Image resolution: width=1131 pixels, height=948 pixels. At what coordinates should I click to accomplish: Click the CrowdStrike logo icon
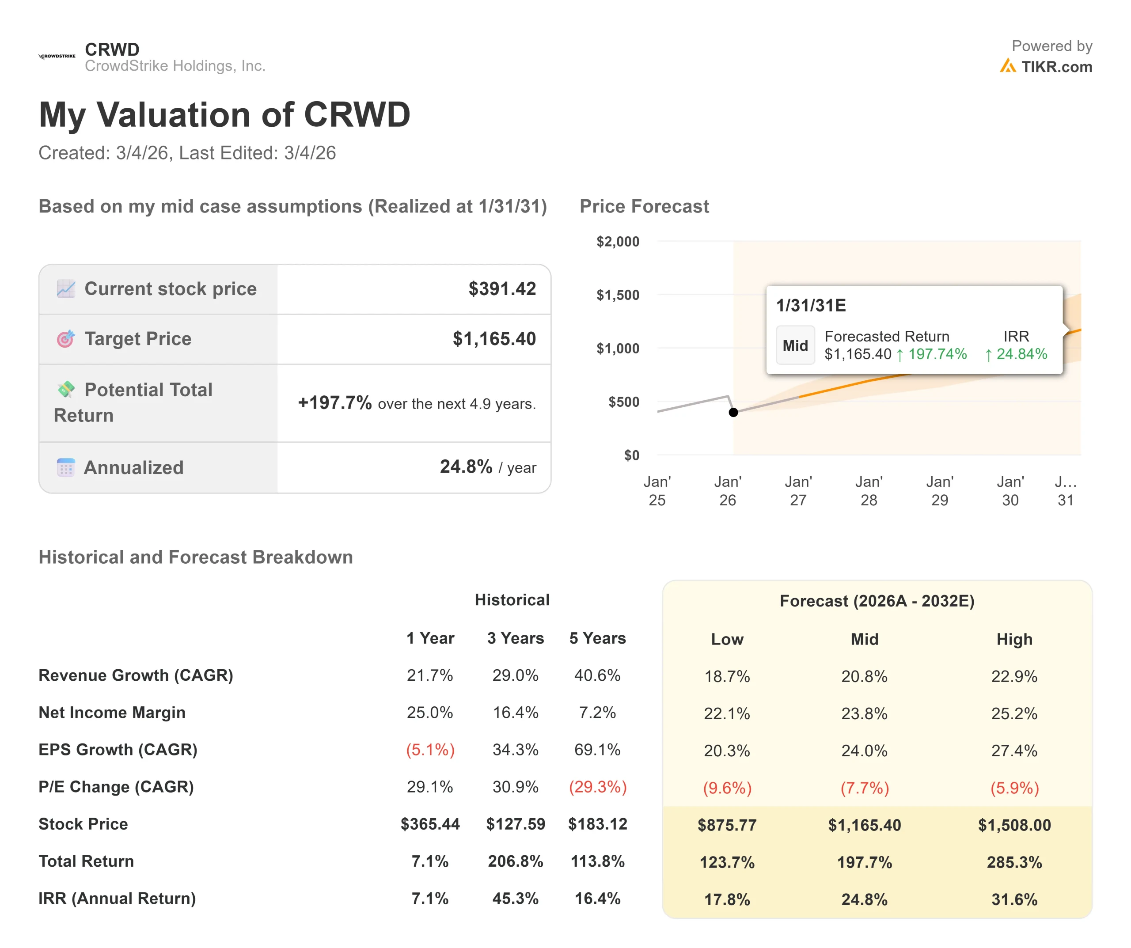click(57, 56)
